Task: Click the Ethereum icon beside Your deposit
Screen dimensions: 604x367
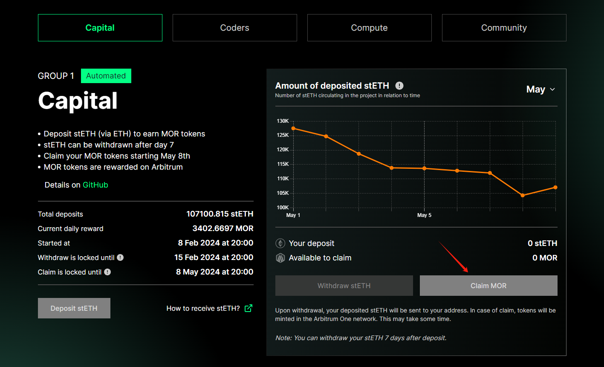Action: point(280,243)
